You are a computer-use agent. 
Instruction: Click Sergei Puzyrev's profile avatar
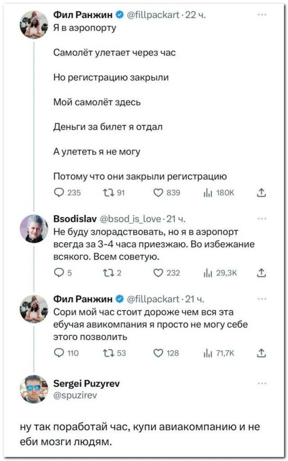pyautogui.click(x=34, y=388)
